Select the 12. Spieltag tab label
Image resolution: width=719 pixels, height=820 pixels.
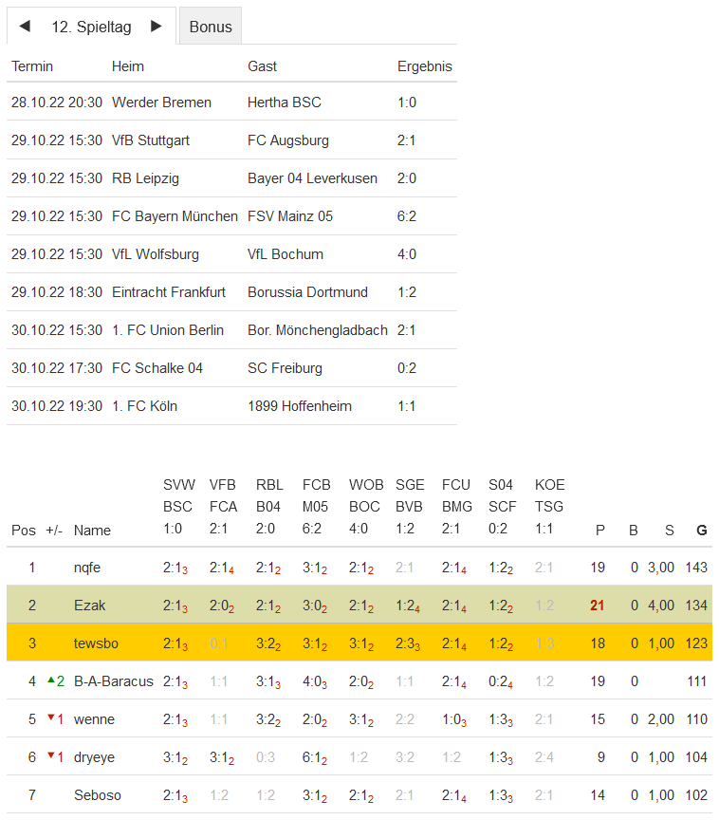pos(91,27)
